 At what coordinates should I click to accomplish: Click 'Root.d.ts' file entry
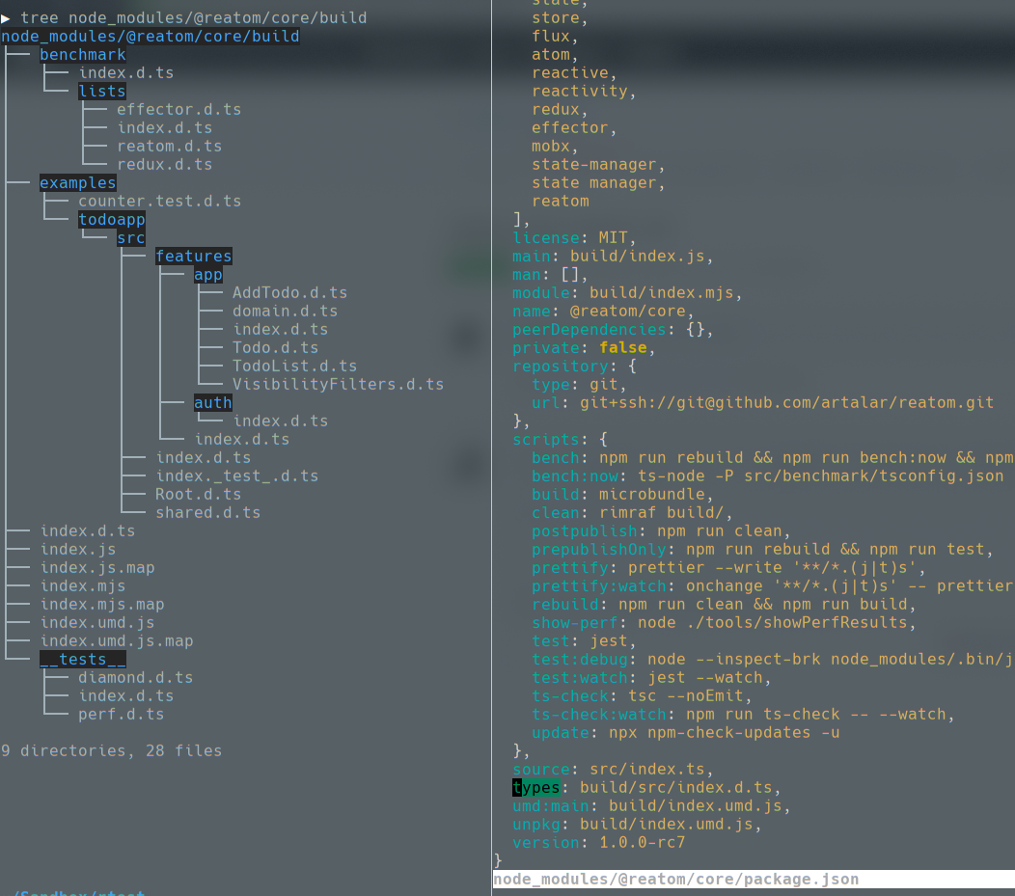[x=198, y=494]
